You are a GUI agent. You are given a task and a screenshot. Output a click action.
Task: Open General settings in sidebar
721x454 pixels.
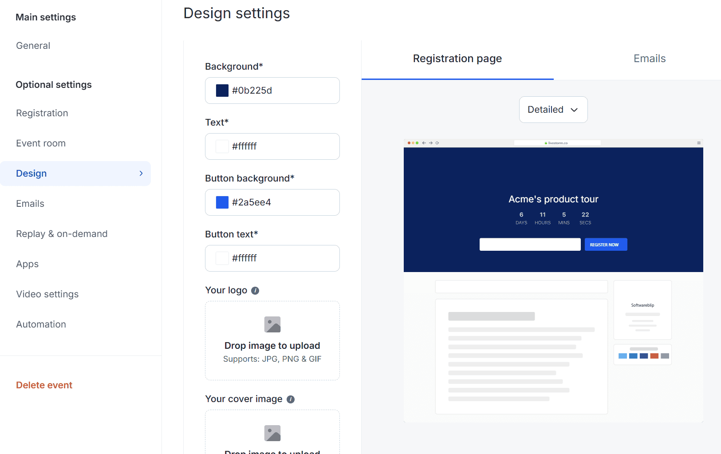(33, 46)
